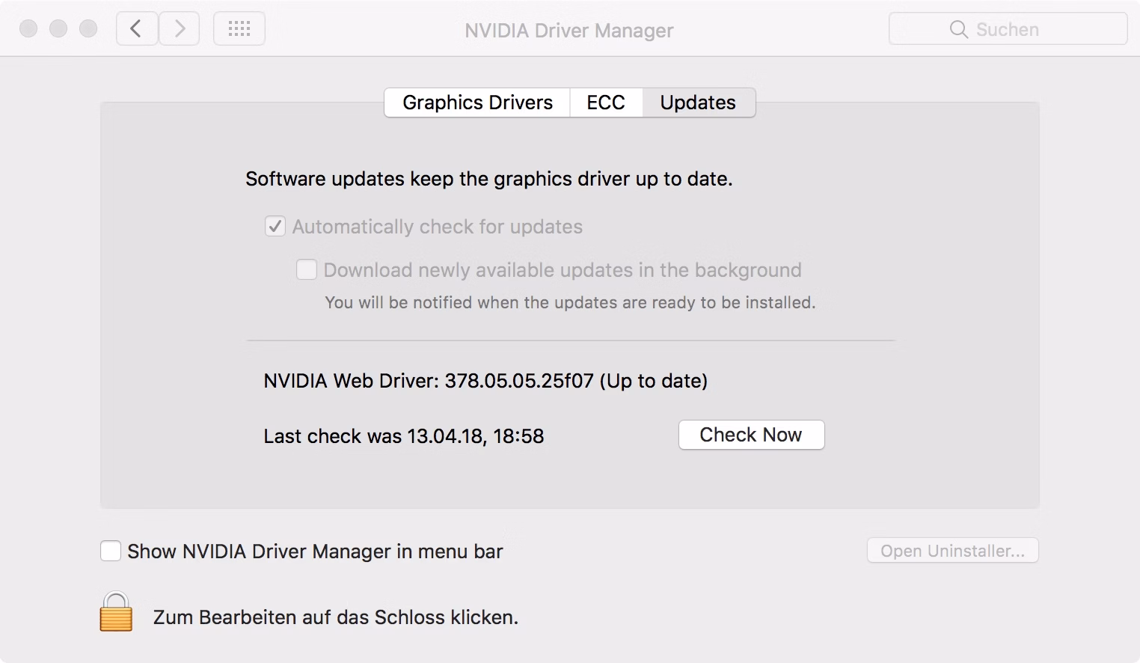Viewport: 1140px width, 663px height.
Task: Click the NVIDIA Web Driver version text
Action: pyautogui.click(x=485, y=381)
